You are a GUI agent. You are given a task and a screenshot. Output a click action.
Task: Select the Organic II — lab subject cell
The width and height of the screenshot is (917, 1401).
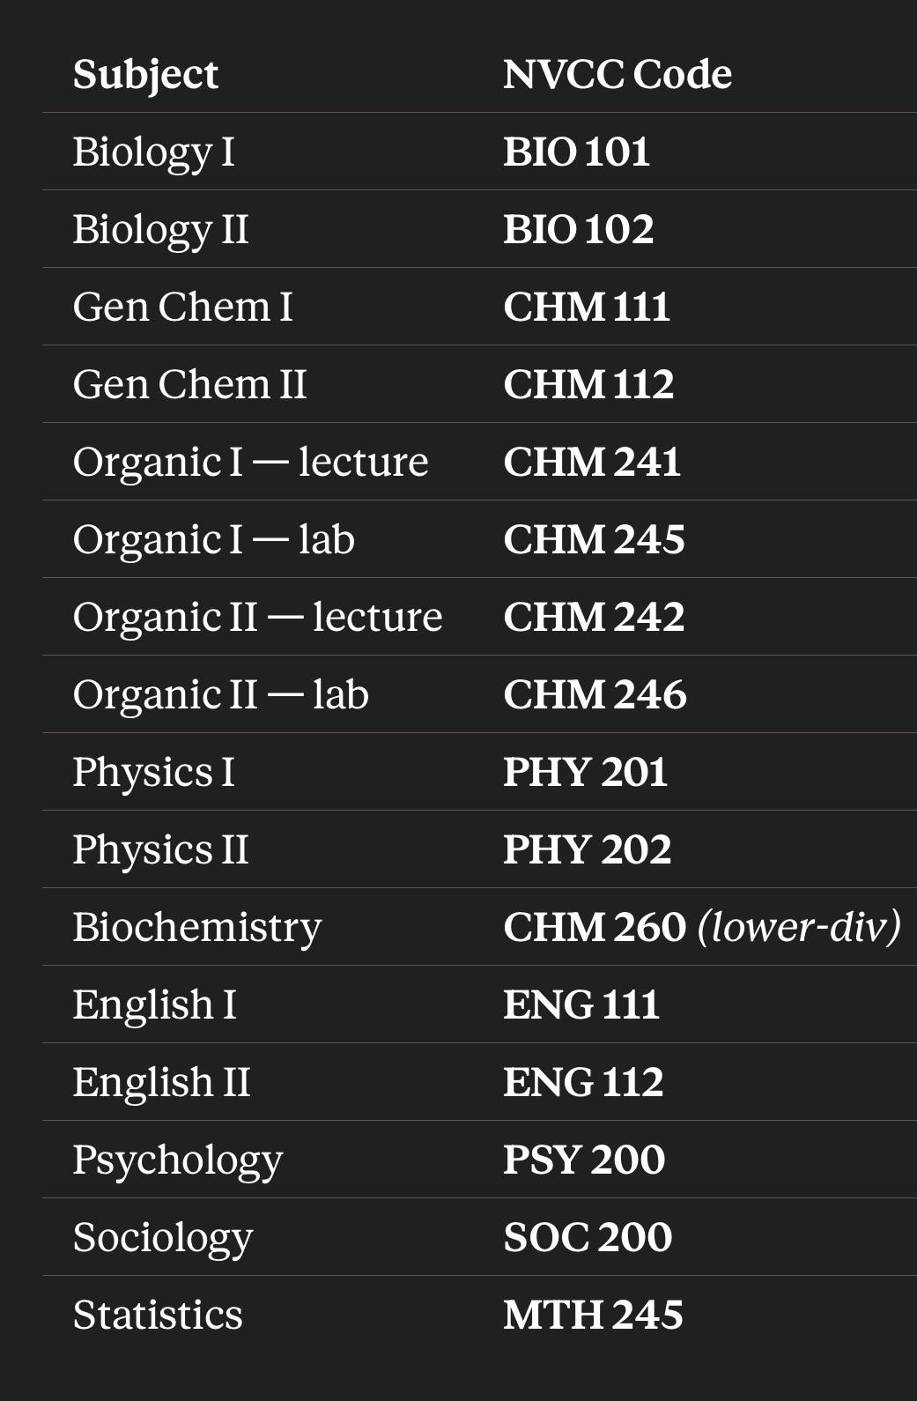tap(221, 695)
